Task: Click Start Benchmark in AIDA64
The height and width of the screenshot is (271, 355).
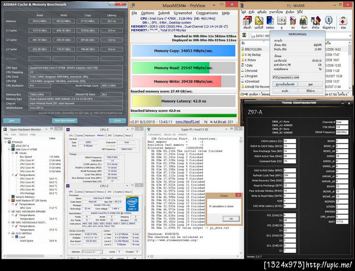Action: (x=64, y=120)
